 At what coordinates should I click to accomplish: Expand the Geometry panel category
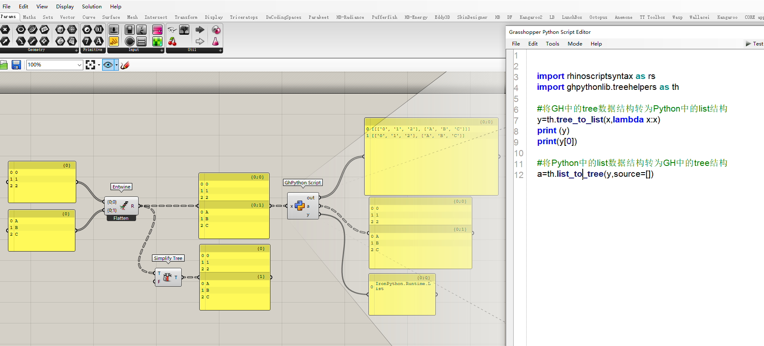pos(77,50)
